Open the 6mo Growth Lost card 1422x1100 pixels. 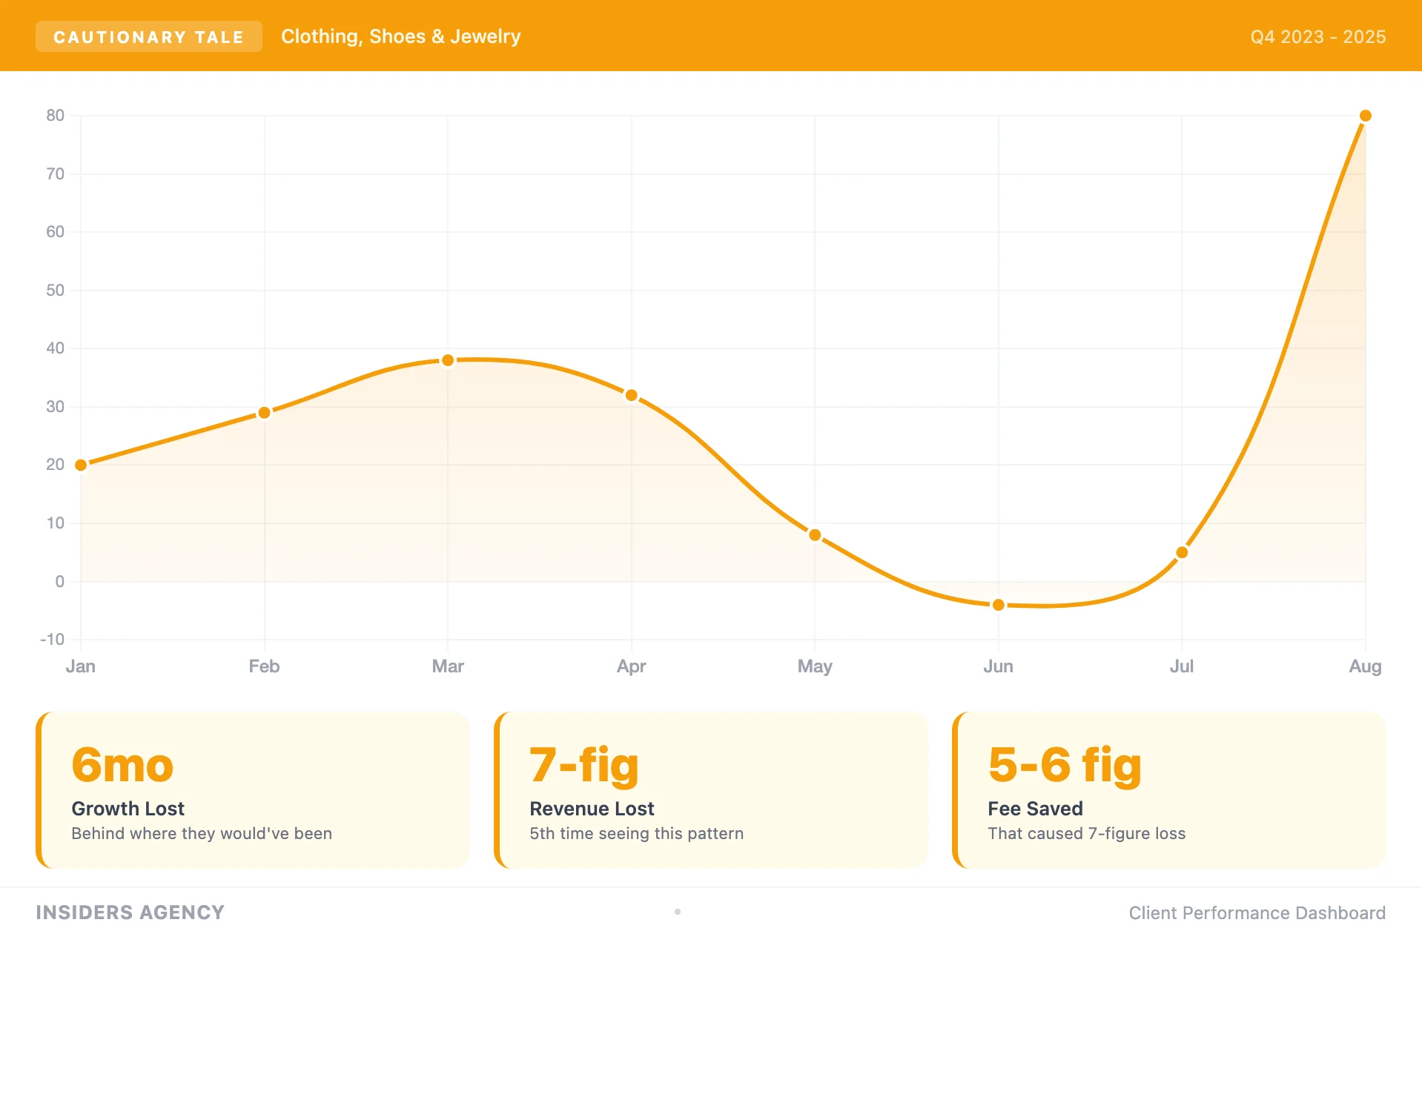tap(253, 790)
